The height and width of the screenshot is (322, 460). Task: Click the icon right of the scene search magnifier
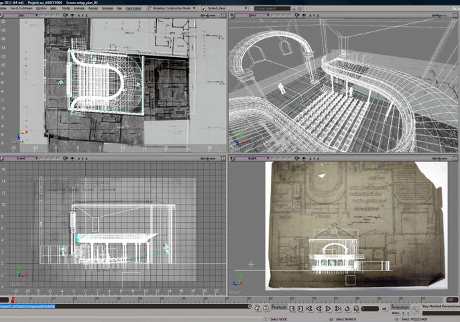click(299, 9)
